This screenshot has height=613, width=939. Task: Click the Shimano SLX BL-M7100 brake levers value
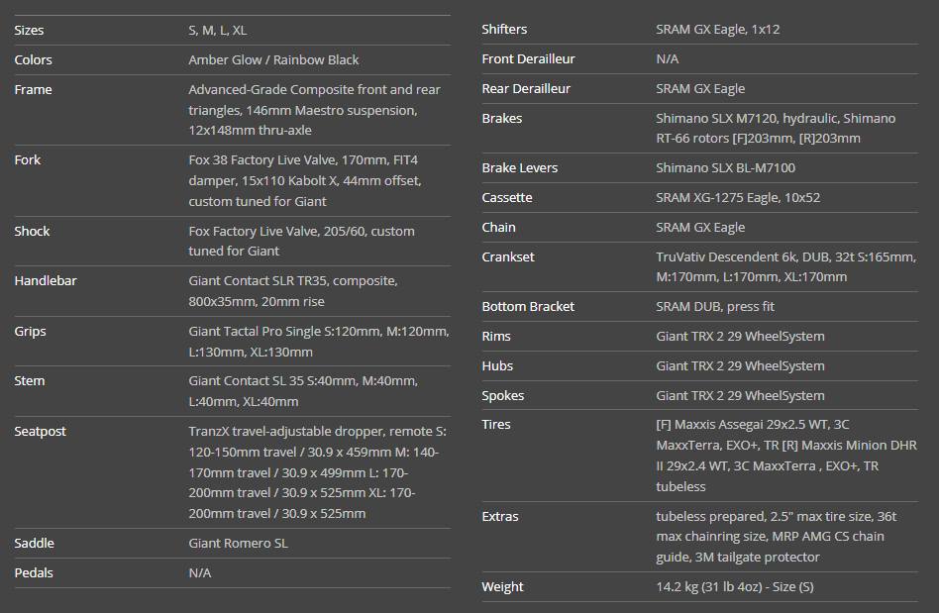coord(725,168)
